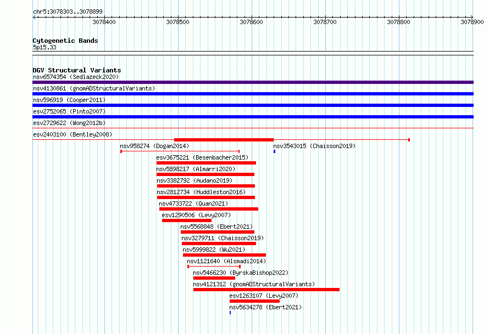This screenshot has height=334, width=489.
Task: Select esv3675221 (Besenbacher2015) label
Action: 202,157
